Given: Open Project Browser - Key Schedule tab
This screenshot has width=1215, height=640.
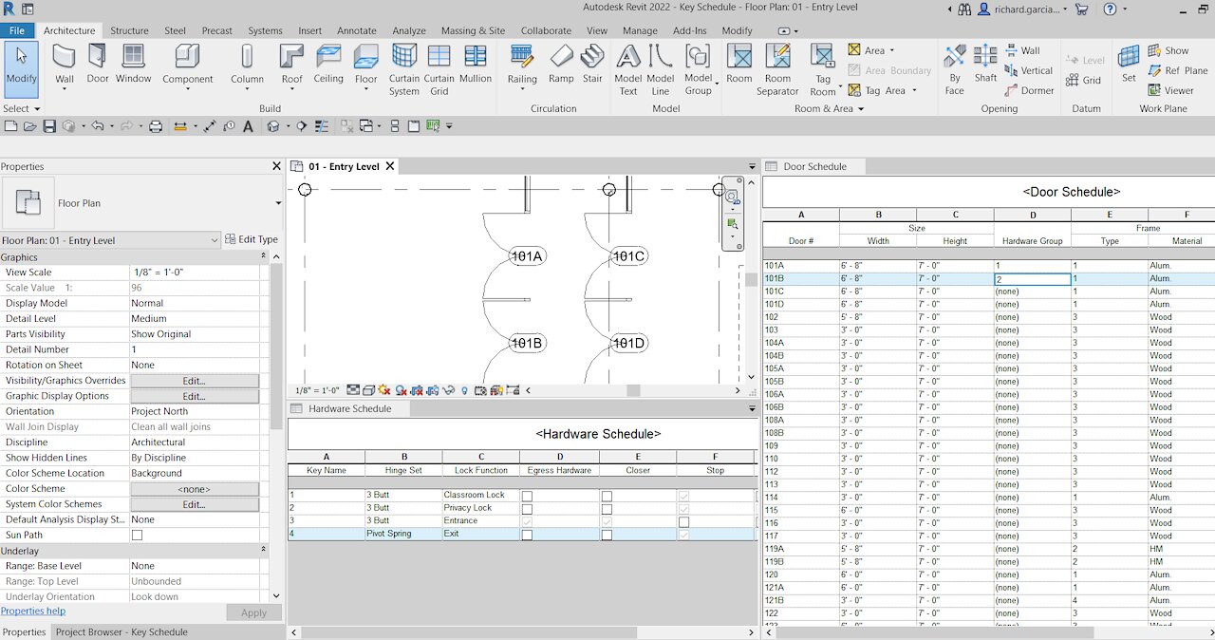Looking at the screenshot, I should point(121,631).
